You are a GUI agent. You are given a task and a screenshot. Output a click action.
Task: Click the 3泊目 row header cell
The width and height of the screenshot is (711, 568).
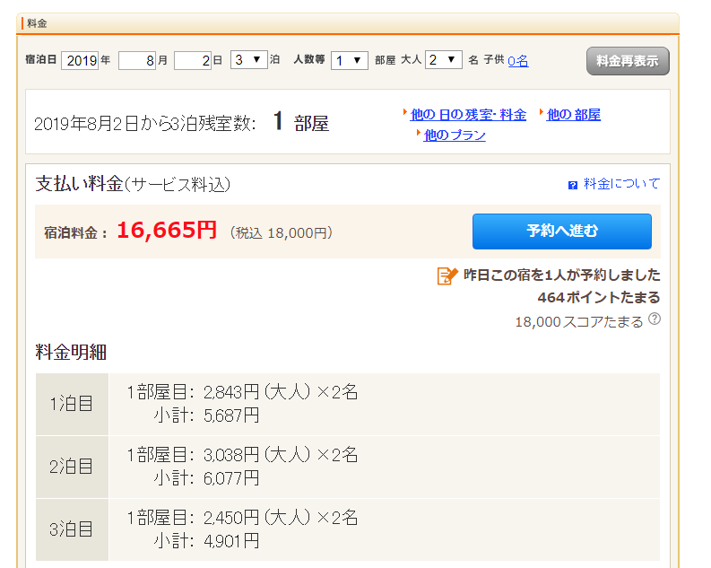click(x=72, y=529)
